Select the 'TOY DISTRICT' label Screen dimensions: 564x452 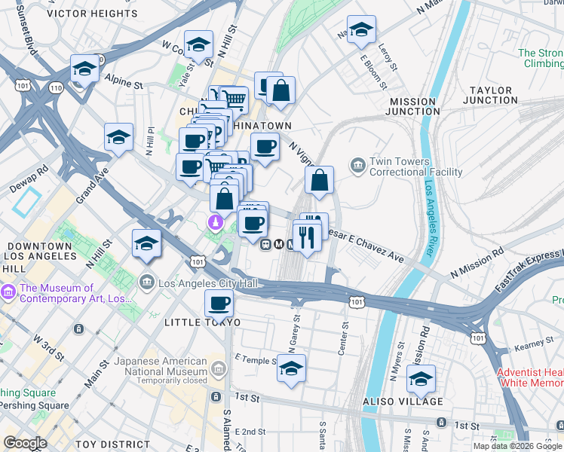coord(112,444)
